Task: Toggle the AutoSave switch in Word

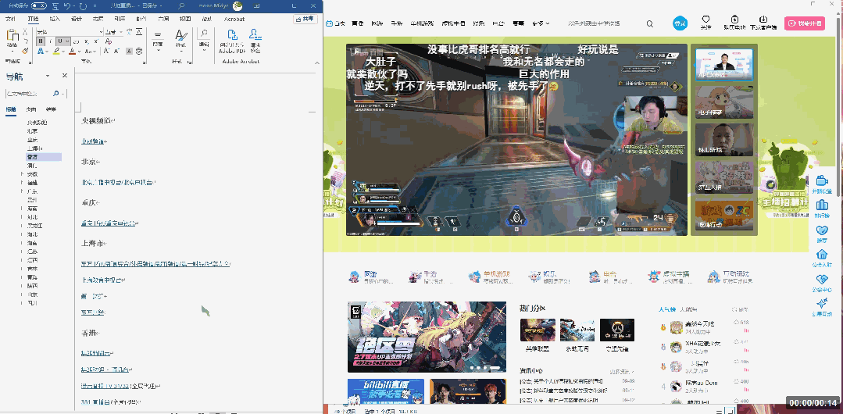Action: pos(39,5)
